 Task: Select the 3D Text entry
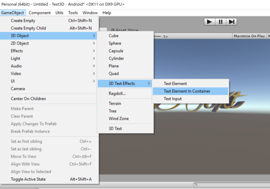tap(126, 129)
